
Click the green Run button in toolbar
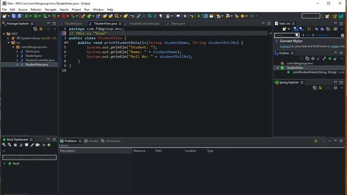(36, 16)
